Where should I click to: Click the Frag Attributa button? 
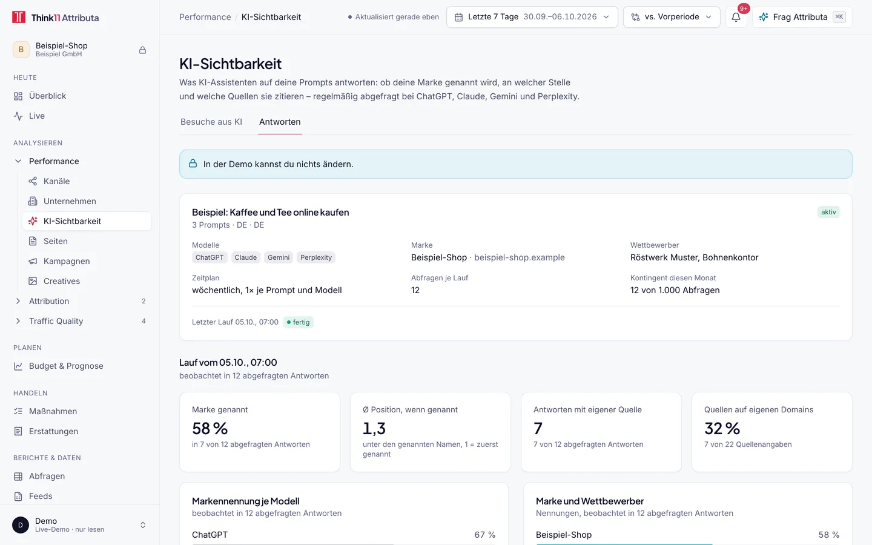[802, 17]
